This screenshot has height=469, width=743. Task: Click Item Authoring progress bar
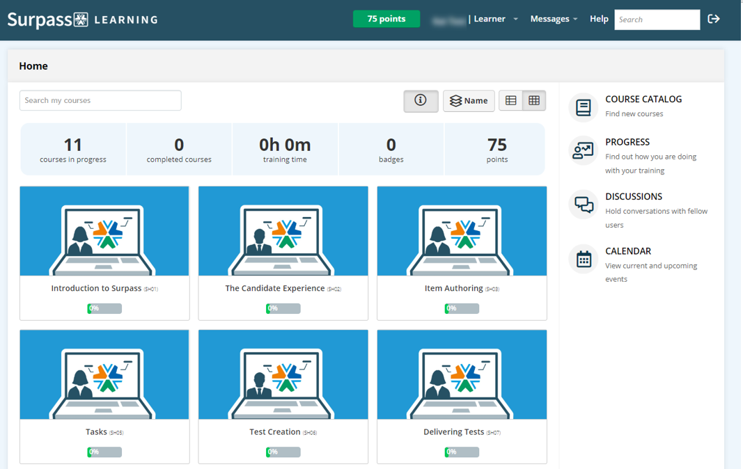(462, 308)
